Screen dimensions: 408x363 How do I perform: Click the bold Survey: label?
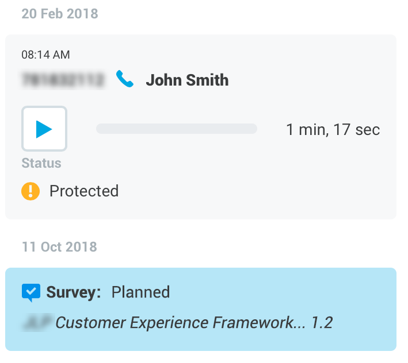coord(74,292)
